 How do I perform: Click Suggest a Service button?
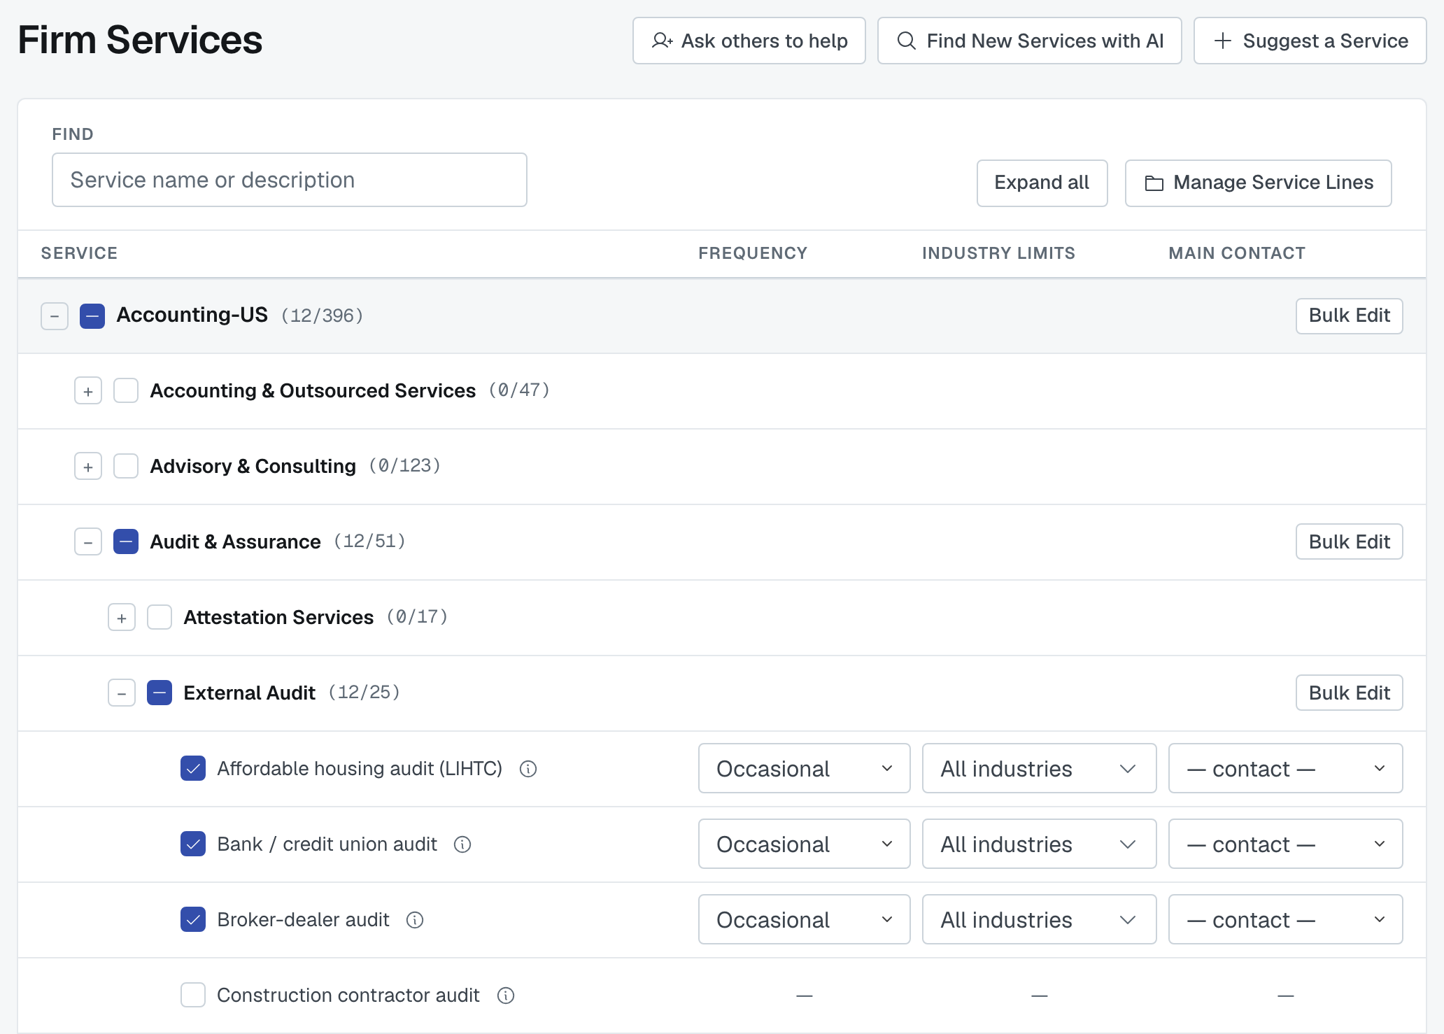click(1310, 41)
